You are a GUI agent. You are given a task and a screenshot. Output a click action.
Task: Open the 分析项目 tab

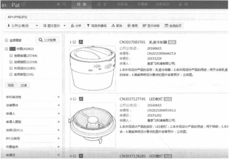click(163, 4)
